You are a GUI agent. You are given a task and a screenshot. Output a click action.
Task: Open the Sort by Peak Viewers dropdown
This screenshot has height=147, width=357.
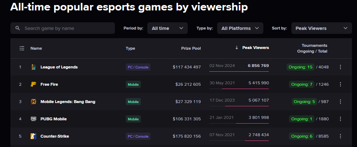point(321,28)
